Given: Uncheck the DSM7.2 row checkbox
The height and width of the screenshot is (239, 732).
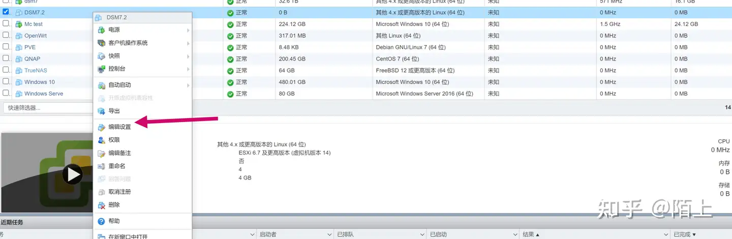Looking at the screenshot, I should (6, 12).
